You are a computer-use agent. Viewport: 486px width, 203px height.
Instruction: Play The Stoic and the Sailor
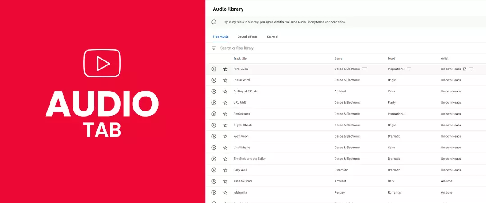click(214, 159)
